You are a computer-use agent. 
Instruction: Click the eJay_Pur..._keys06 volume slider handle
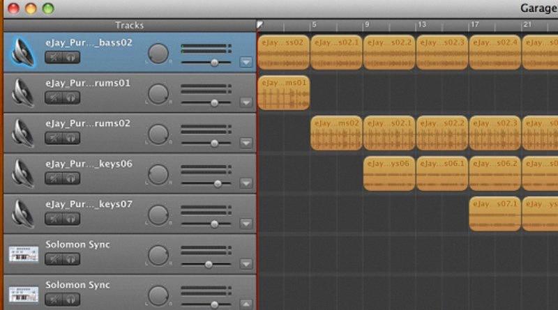218,183
